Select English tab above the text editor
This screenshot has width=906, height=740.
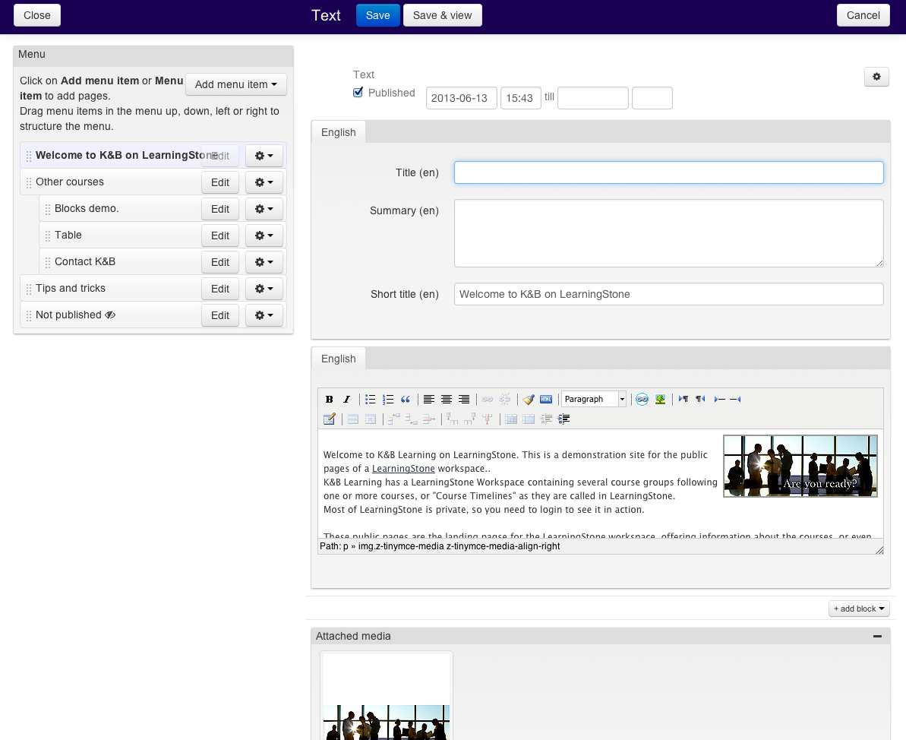click(339, 359)
